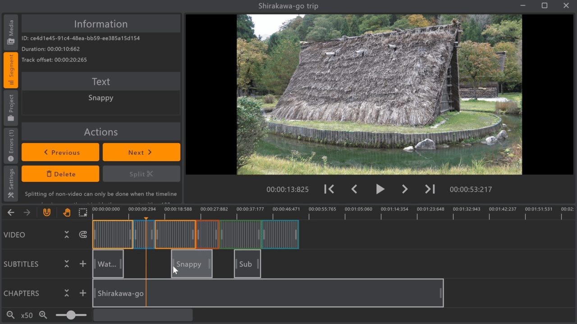Jump to the start of video
Viewport: 577px width, 324px height.
tap(329, 189)
